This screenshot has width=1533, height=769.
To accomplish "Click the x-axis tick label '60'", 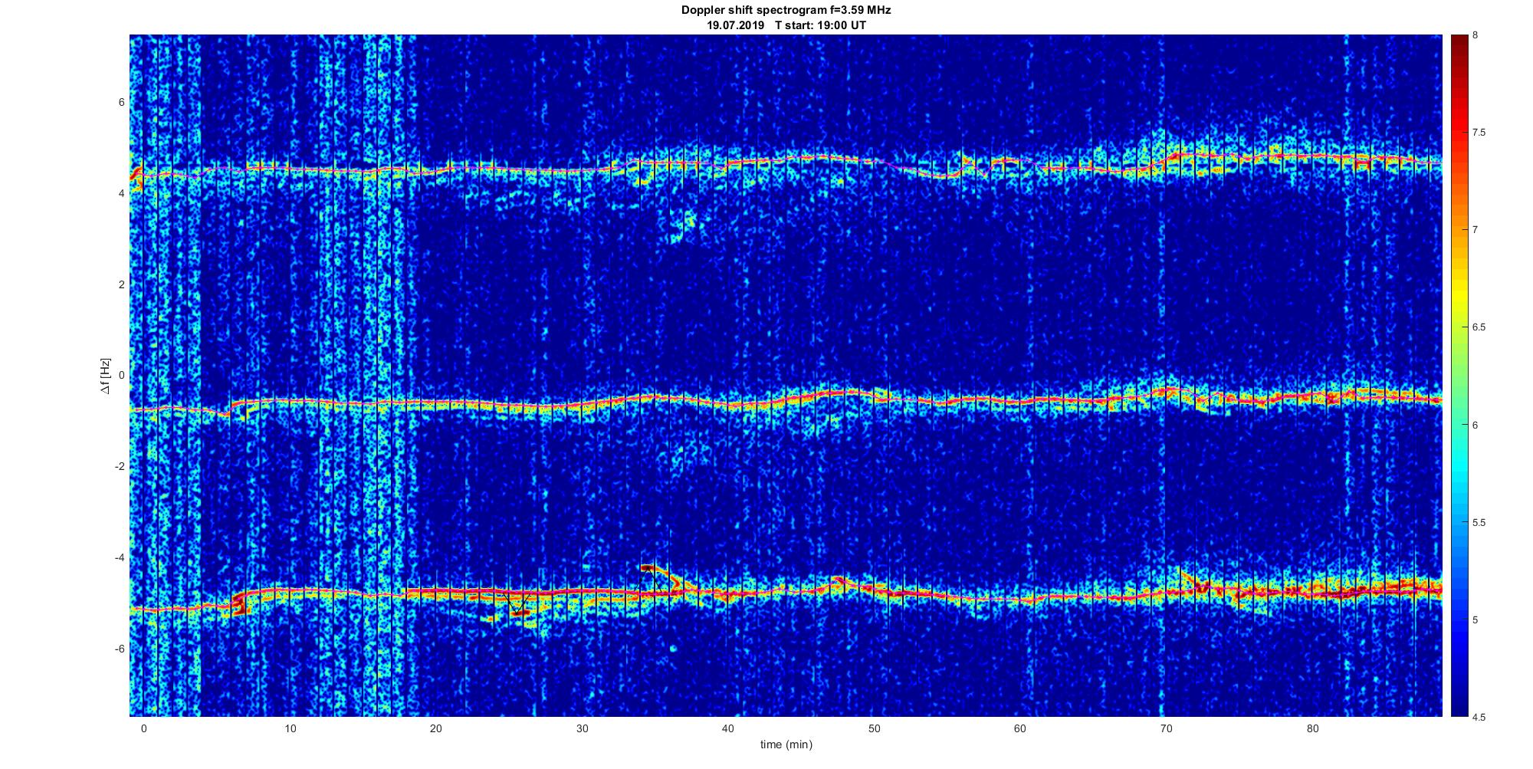I will [1019, 728].
